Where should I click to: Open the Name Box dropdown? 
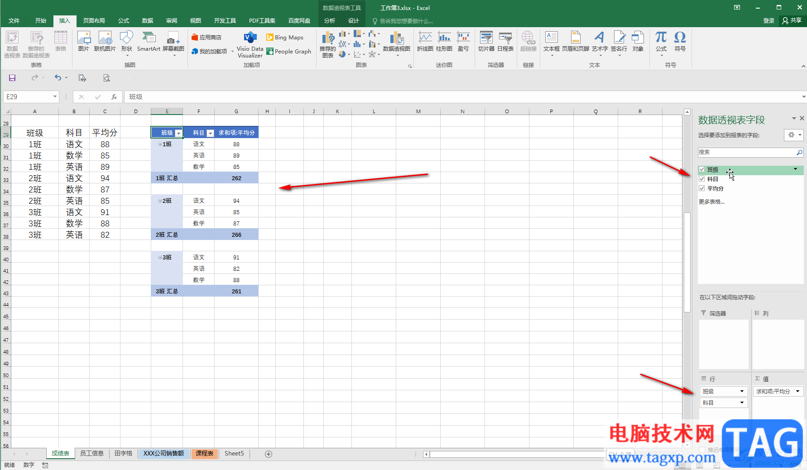tap(55, 96)
